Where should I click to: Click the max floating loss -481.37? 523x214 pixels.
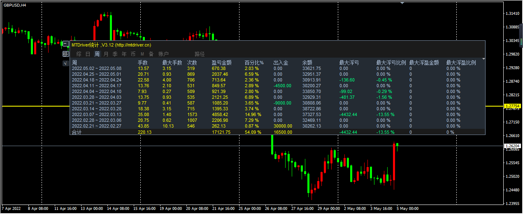tap(347, 97)
